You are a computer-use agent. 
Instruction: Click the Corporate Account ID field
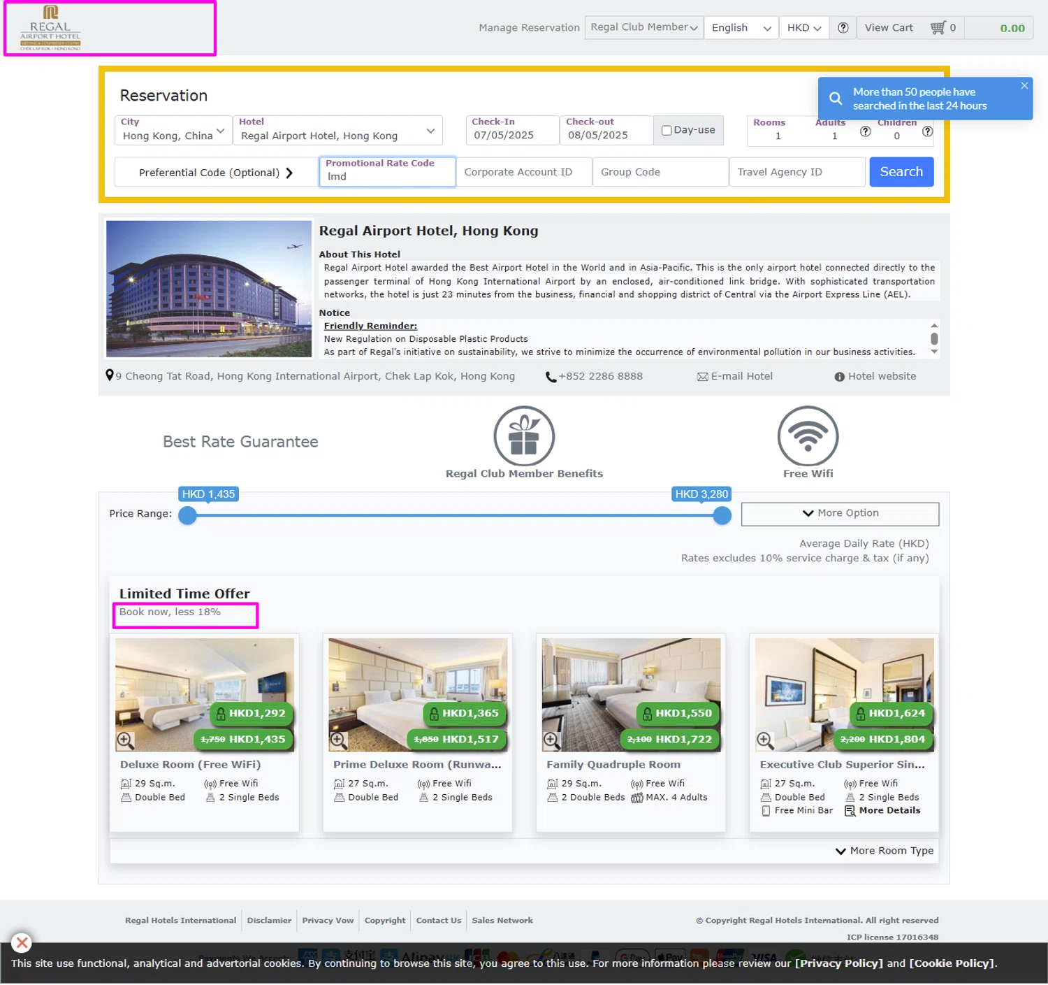[524, 172]
